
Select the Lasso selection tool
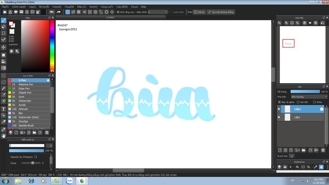3,82
